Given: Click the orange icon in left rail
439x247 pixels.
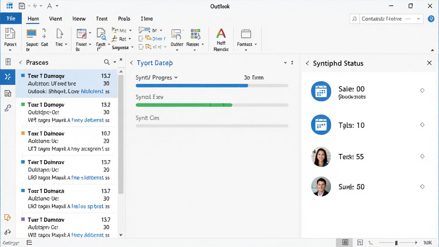Looking at the screenshot, I should tap(8, 217).
